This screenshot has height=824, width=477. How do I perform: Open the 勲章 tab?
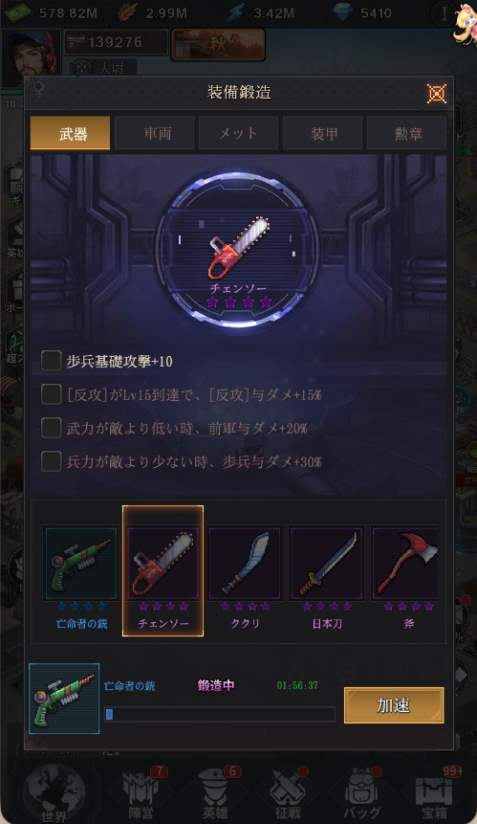406,133
